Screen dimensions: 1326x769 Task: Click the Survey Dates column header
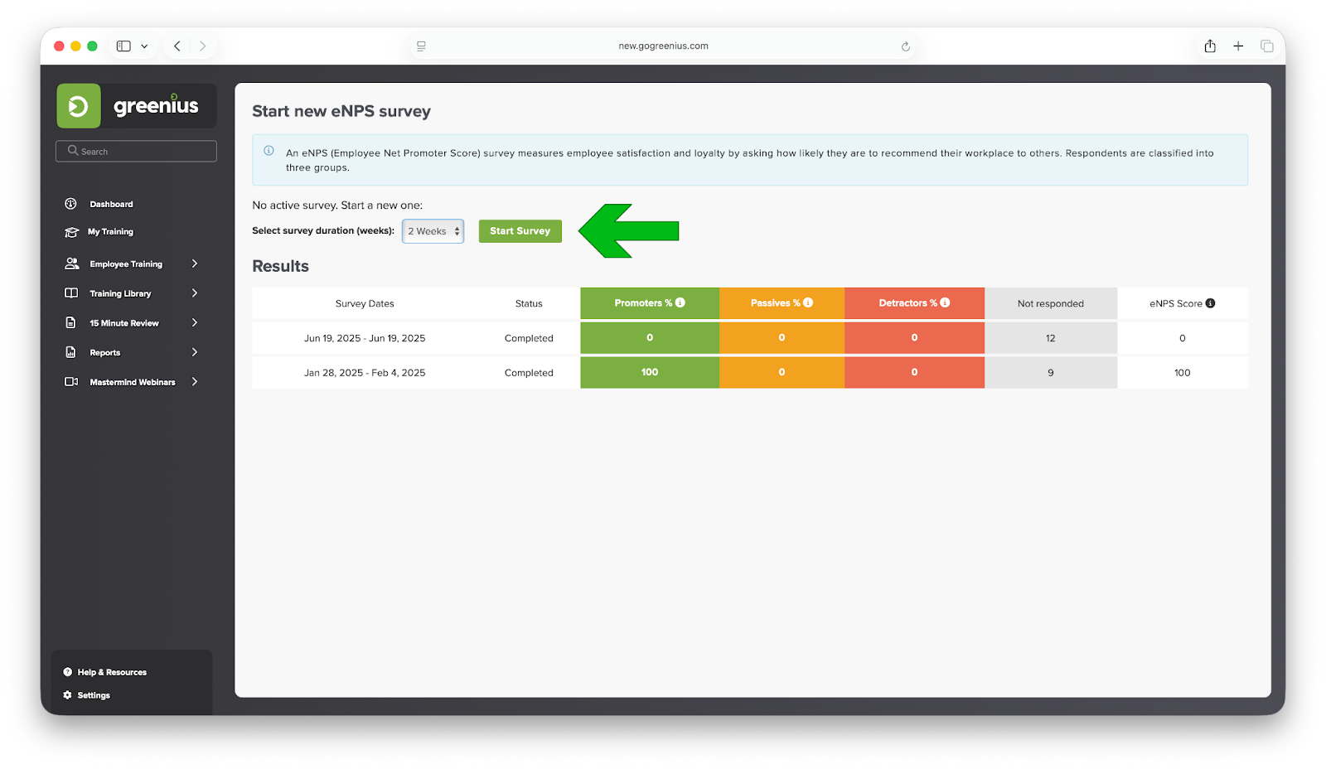365,303
